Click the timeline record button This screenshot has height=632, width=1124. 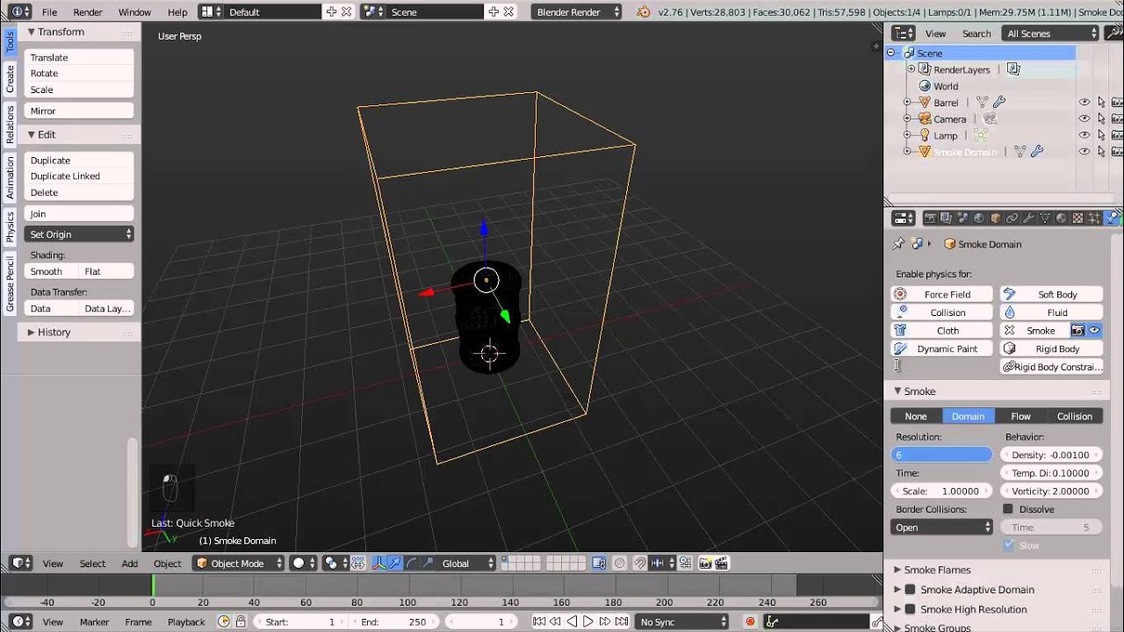750,621
